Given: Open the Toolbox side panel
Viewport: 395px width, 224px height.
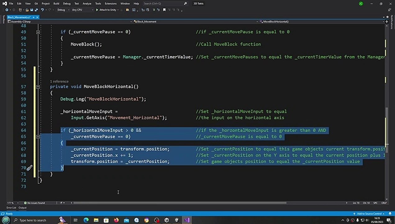Looking at the screenshot, I should [3, 20].
